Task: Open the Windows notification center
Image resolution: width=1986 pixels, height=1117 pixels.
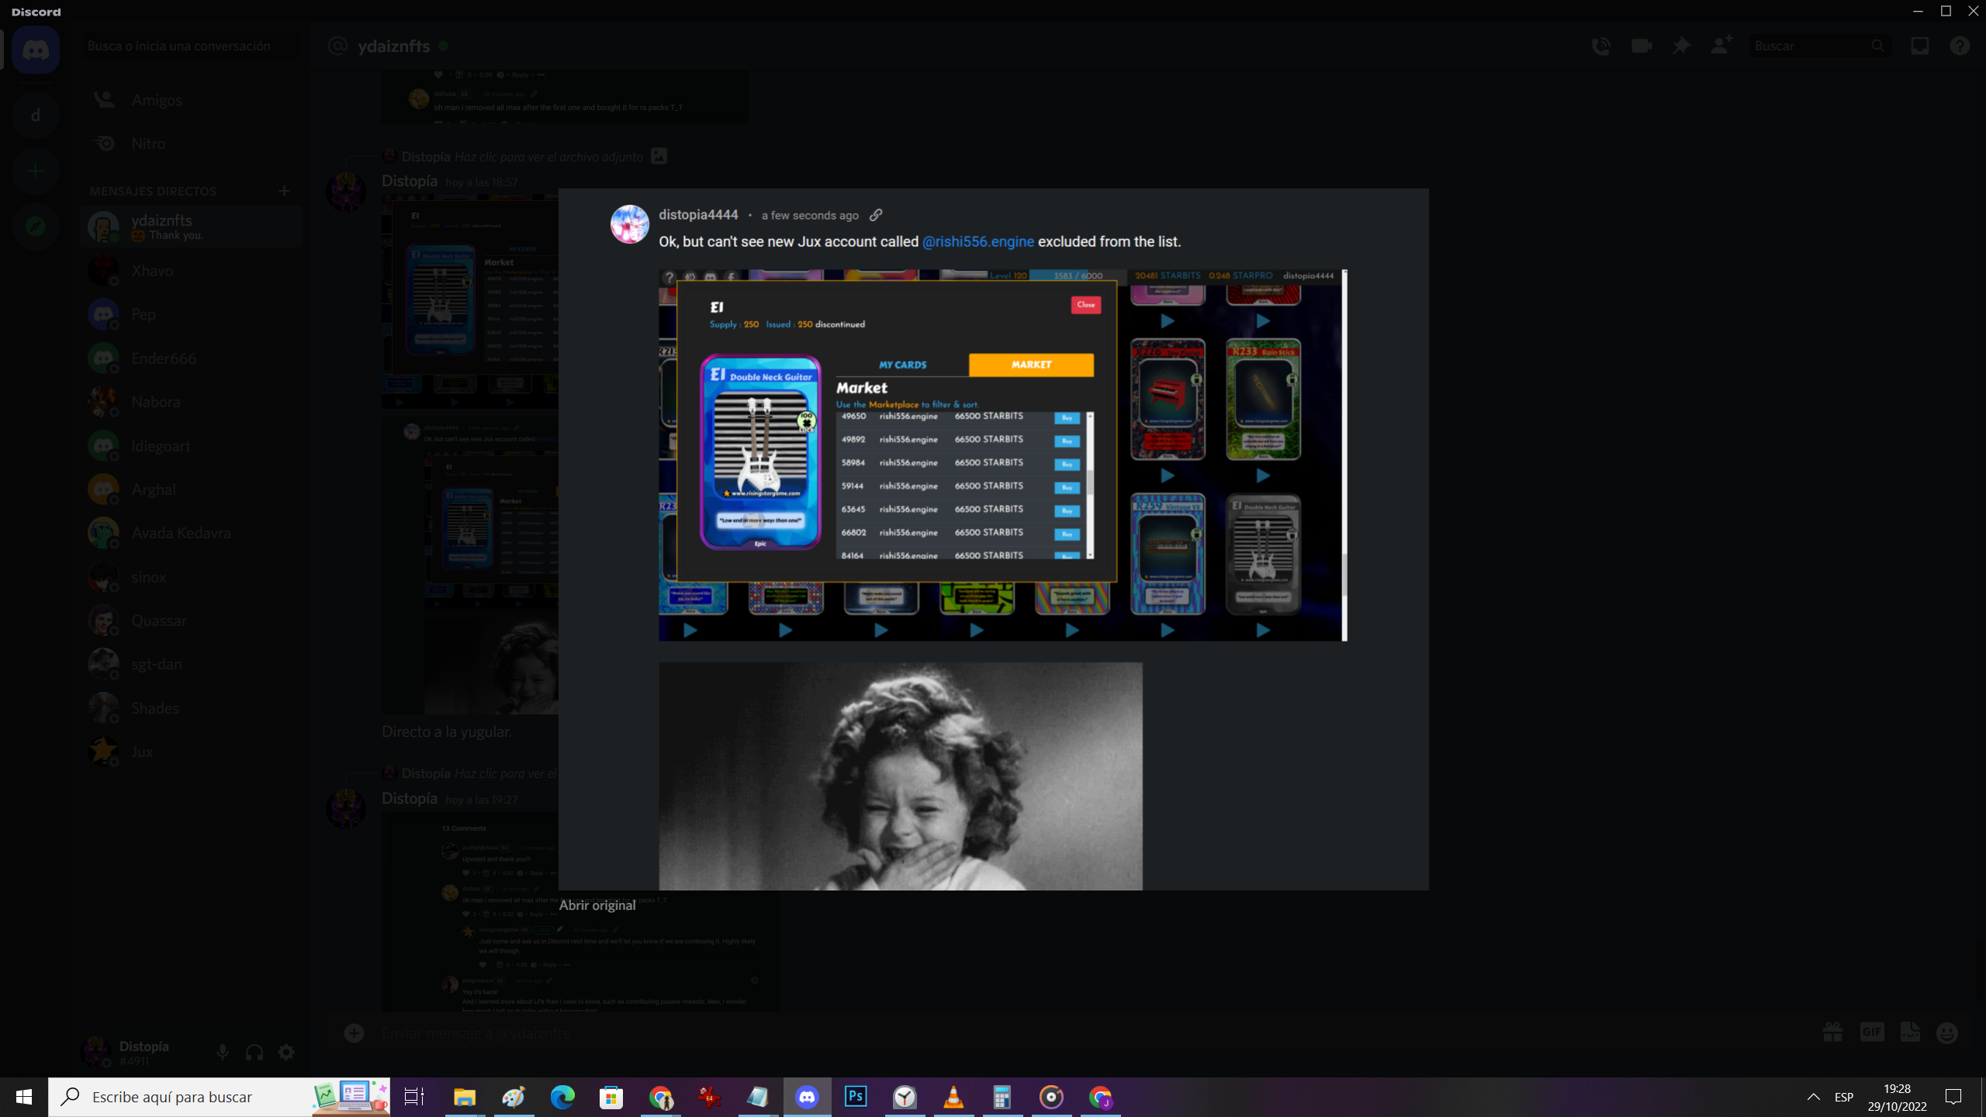Action: (1953, 1097)
